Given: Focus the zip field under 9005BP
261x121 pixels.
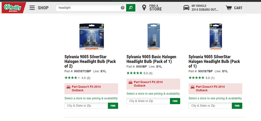Looking at the screenshot, I should [148, 101].
